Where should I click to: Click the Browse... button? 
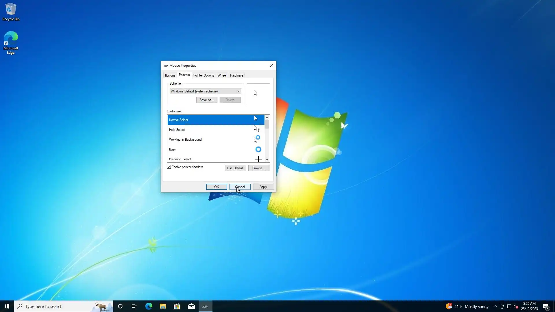258,168
